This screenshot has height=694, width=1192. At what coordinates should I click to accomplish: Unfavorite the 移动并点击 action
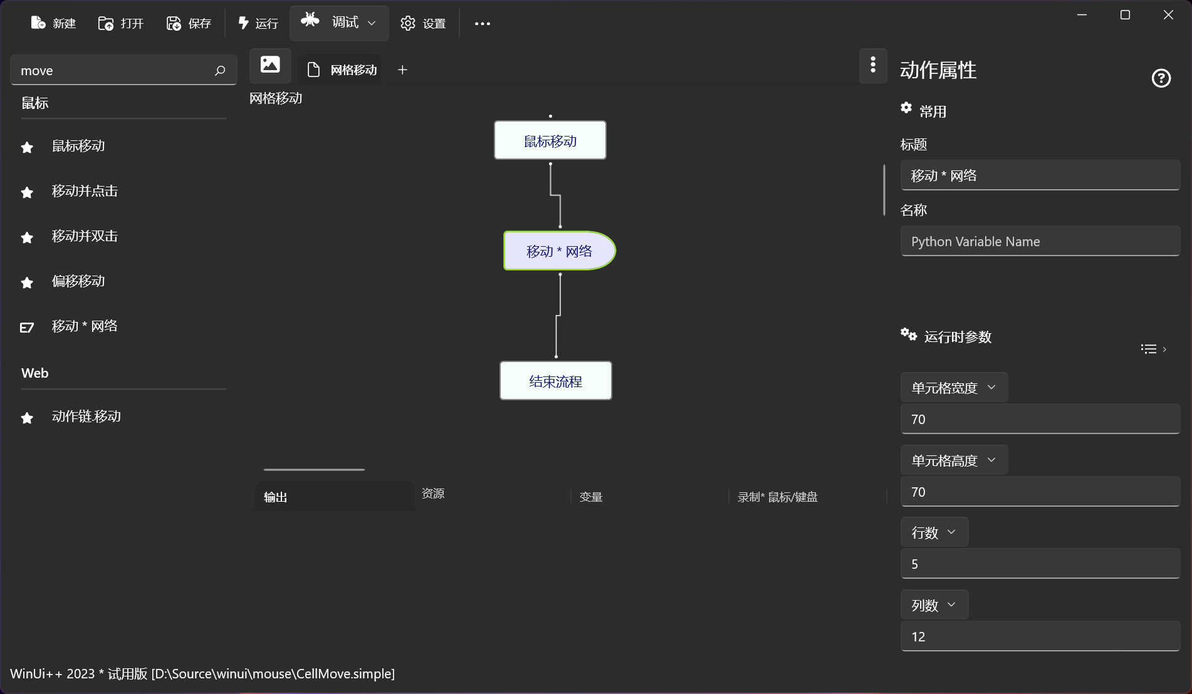(x=26, y=192)
